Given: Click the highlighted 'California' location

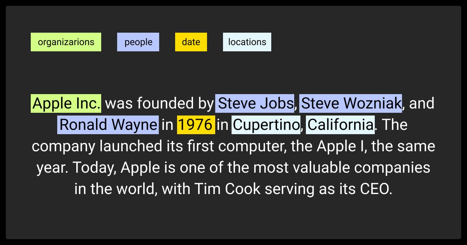Looking at the screenshot, I should coord(340,125).
